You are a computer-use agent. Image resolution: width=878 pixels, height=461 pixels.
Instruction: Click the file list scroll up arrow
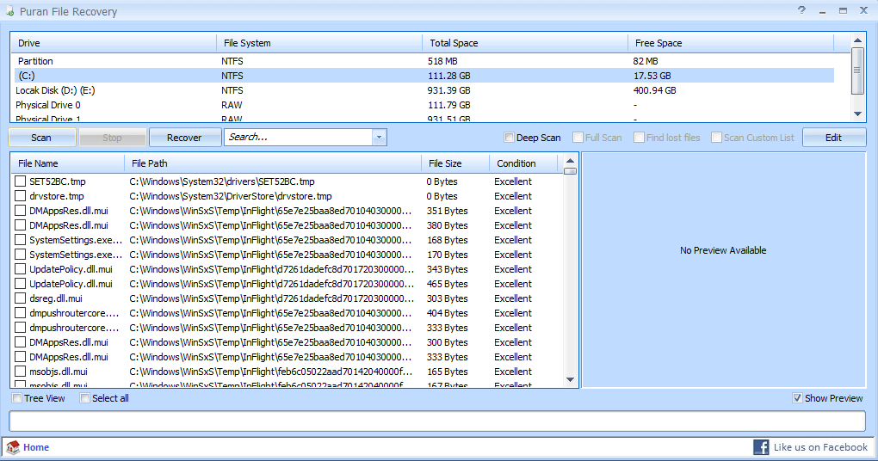(570, 161)
